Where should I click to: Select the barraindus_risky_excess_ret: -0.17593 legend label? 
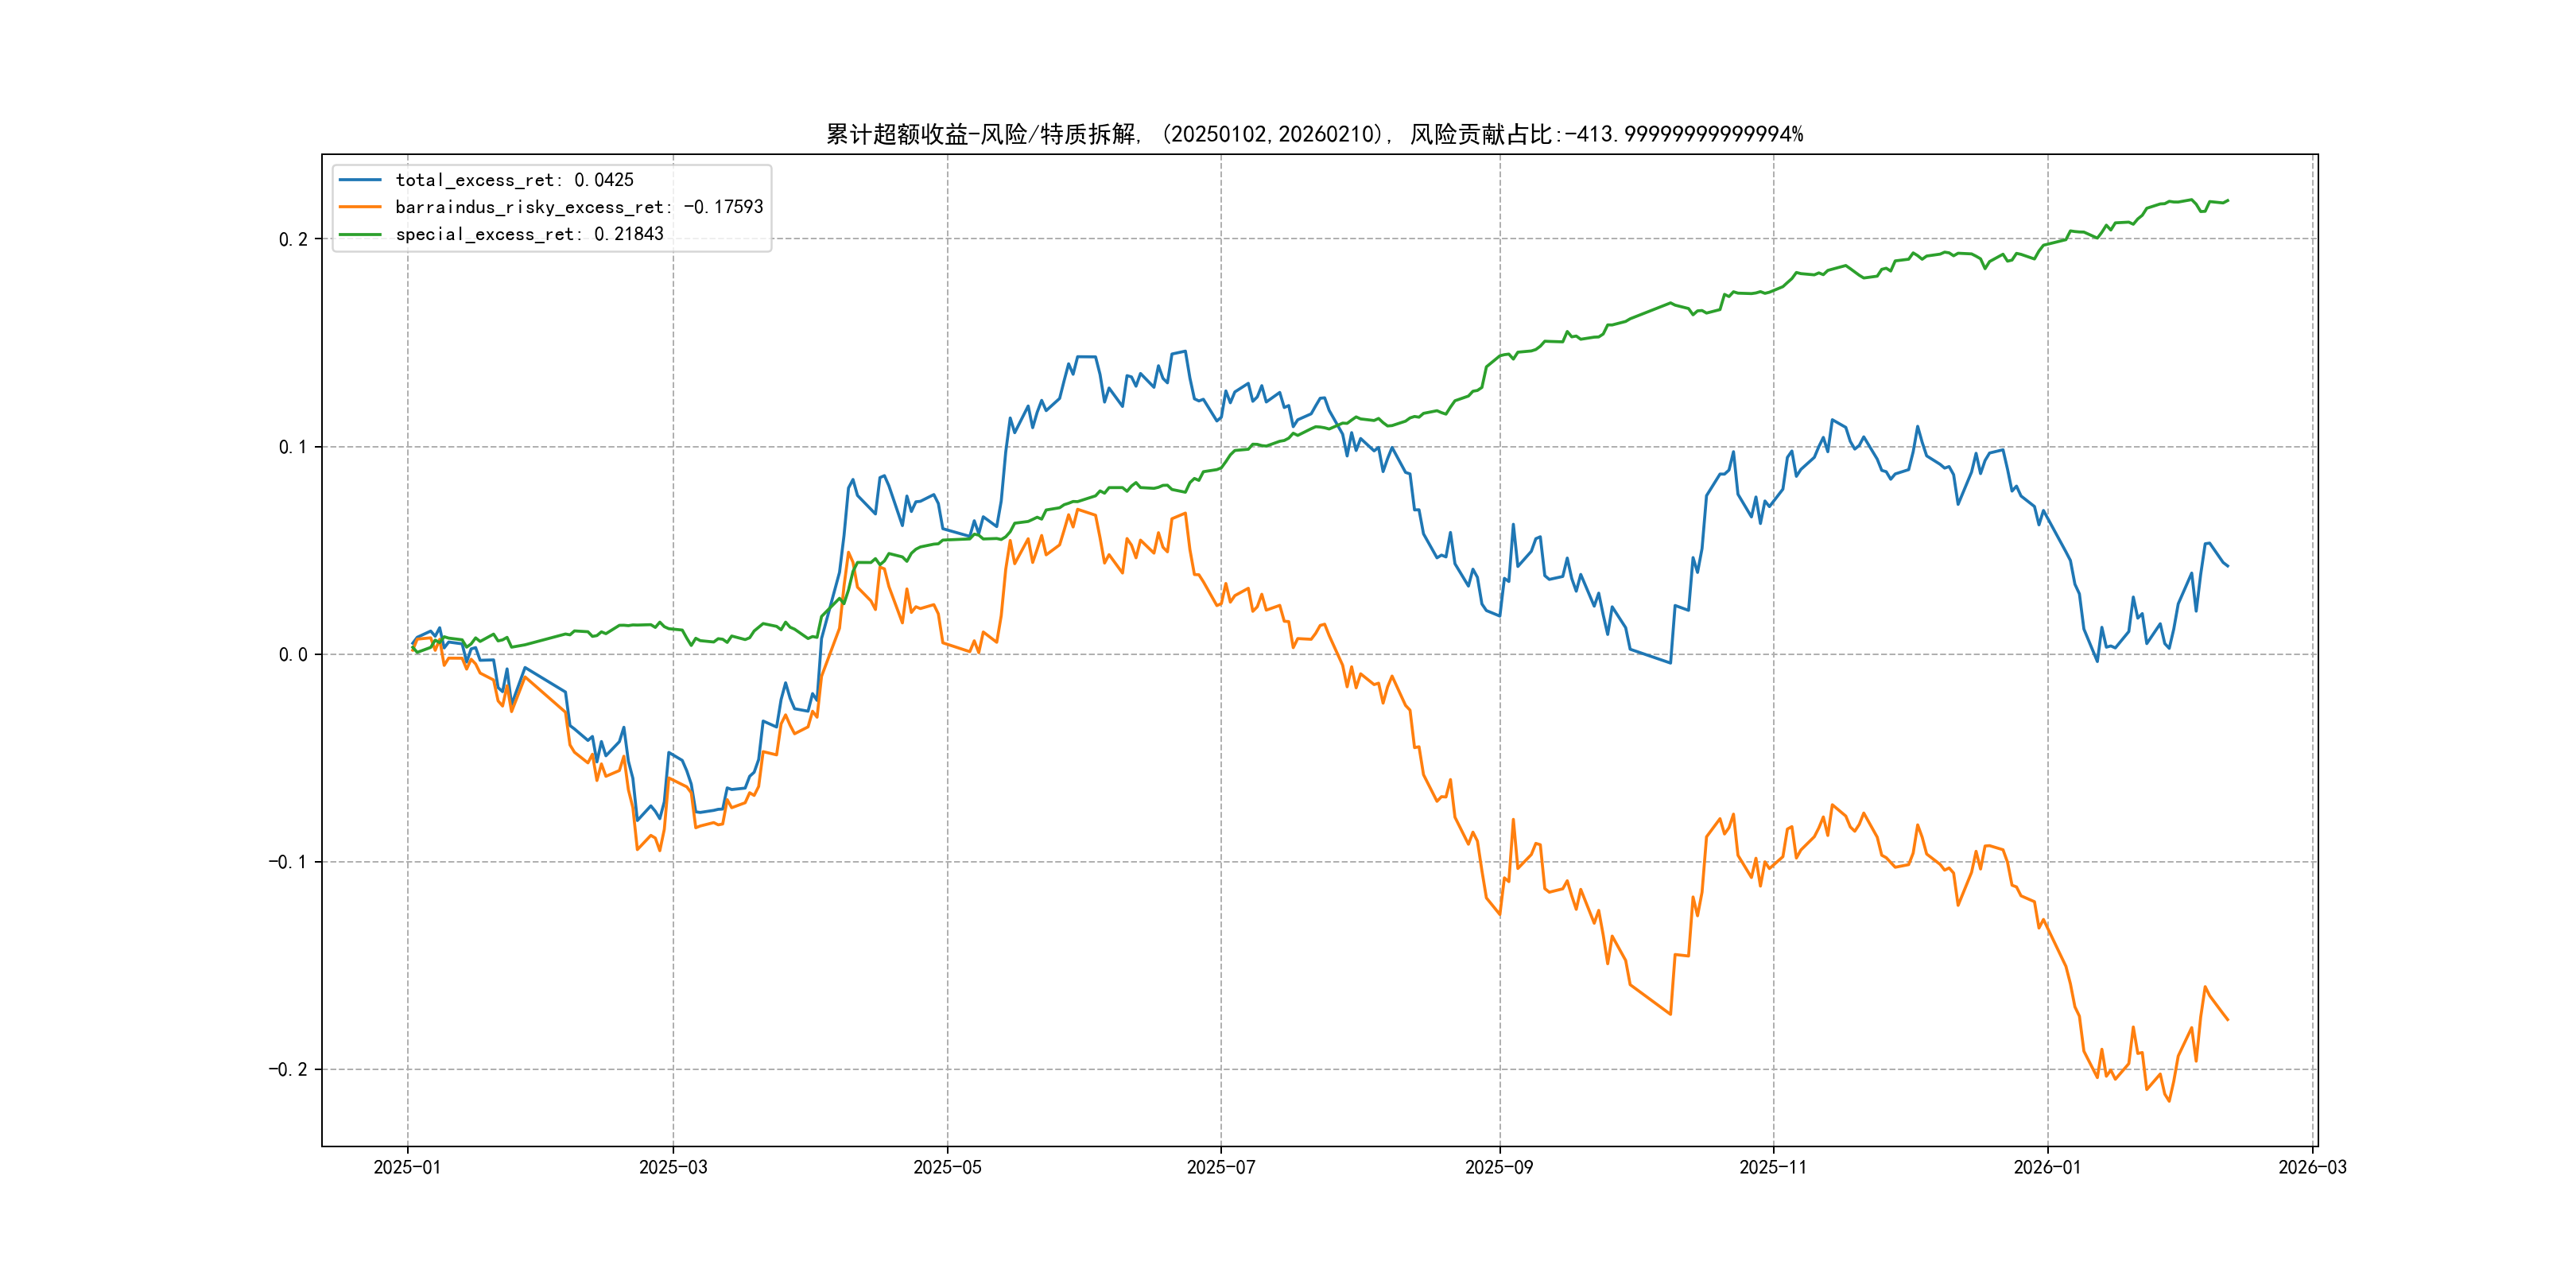click(x=579, y=207)
